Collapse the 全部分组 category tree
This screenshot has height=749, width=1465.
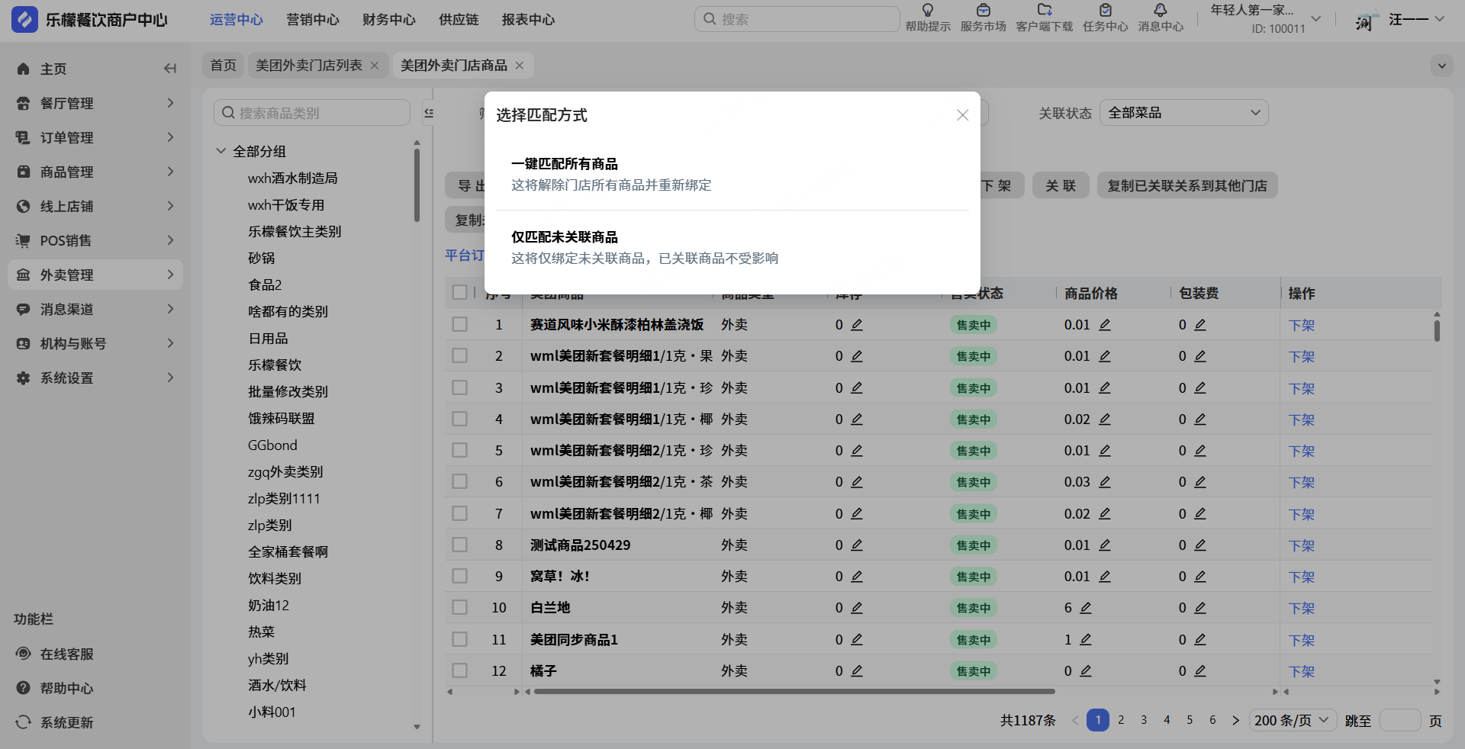point(221,151)
